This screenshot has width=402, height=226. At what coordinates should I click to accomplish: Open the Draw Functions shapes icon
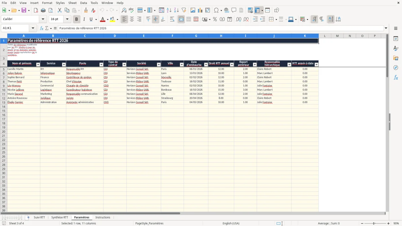click(x=277, y=10)
